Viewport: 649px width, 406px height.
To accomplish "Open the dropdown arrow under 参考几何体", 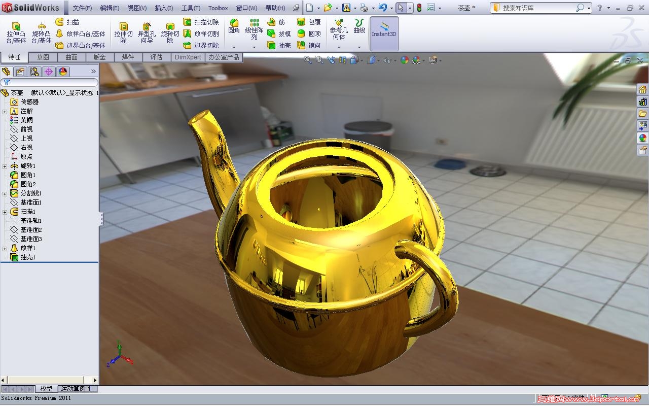I will coord(339,47).
